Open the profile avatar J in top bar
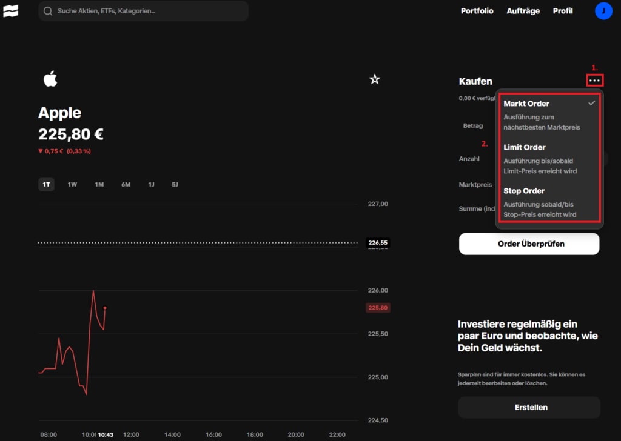 click(x=603, y=10)
